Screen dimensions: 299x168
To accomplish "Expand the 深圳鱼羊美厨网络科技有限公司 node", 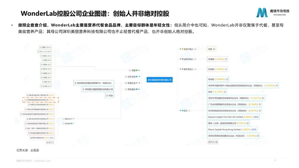I will pos(83,89).
